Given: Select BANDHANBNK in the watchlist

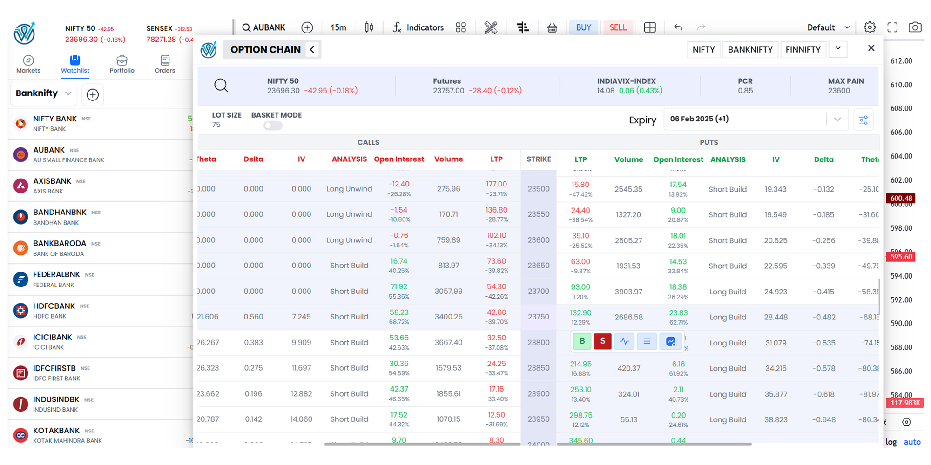Looking at the screenshot, I should (101, 217).
